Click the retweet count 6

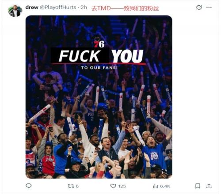point(77,186)
